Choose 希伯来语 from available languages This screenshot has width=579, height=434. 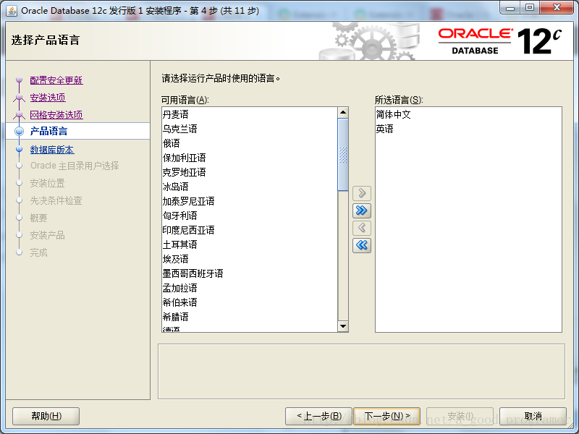click(250, 302)
